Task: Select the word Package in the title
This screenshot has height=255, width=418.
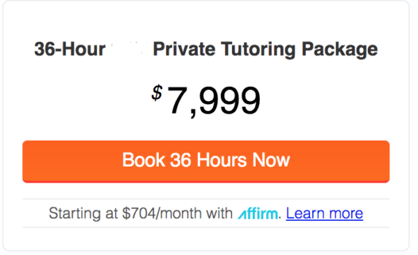Action: (340, 50)
